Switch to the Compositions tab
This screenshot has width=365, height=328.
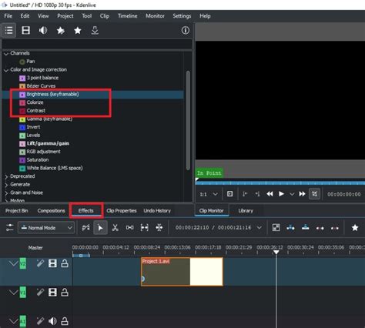point(51,211)
